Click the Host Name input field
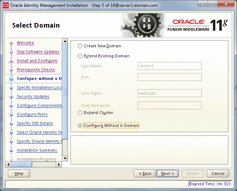The height and width of the screenshot is (191, 237). pyautogui.click(x=170, y=66)
